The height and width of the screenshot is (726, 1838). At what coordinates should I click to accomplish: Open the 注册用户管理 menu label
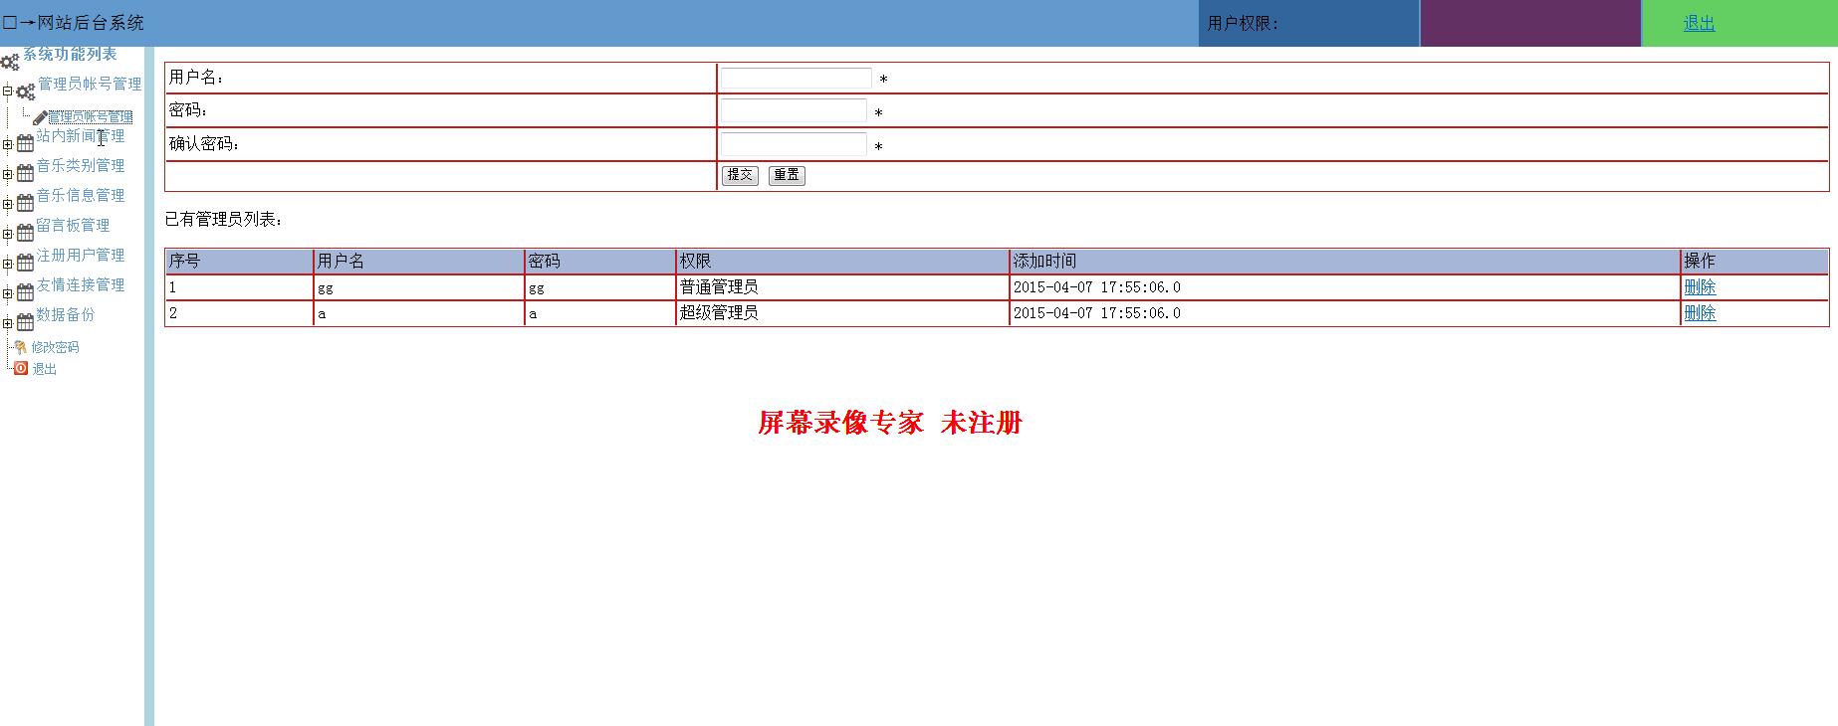(81, 256)
